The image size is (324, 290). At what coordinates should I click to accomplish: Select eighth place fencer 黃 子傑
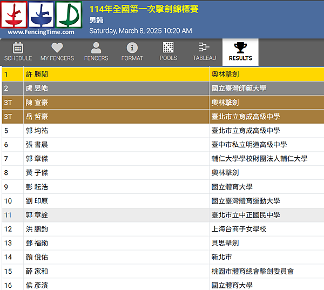(x=37, y=173)
